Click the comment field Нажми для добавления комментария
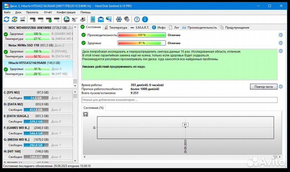 tap(179, 100)
